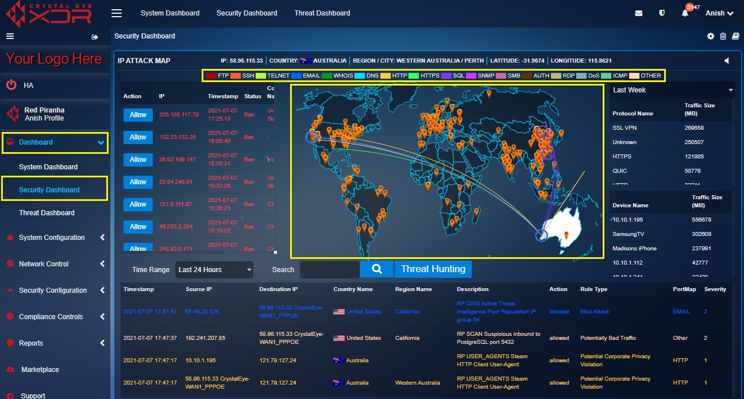Click Allow for IP 36.92.109.147
Screen dimensions: 744x399
(138, 160)
